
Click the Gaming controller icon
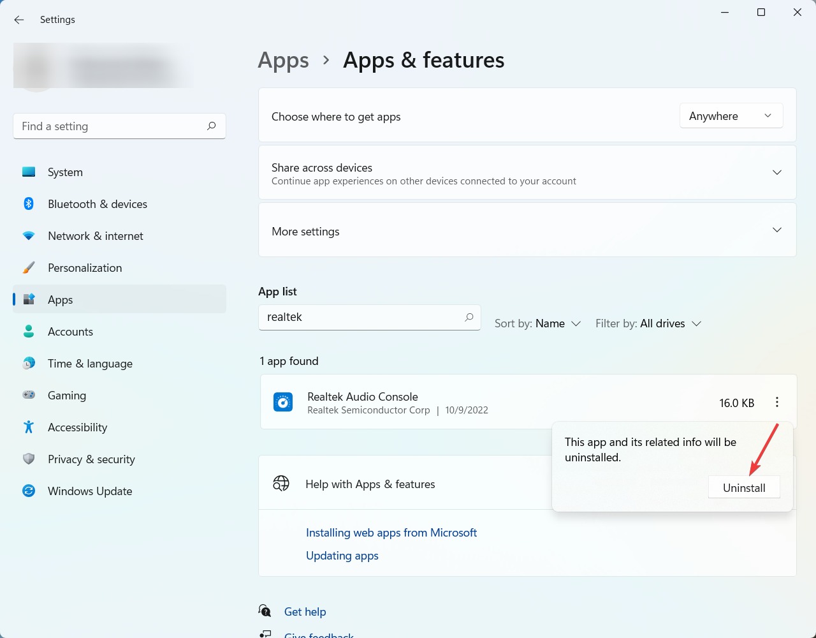pos(29,396)
